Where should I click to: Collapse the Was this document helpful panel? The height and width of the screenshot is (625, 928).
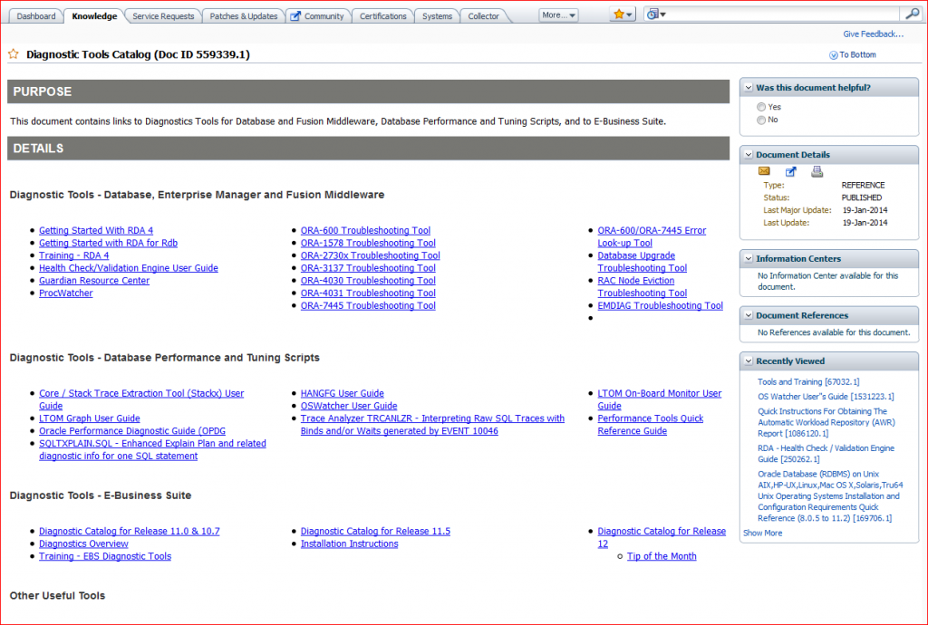[749, 88]
